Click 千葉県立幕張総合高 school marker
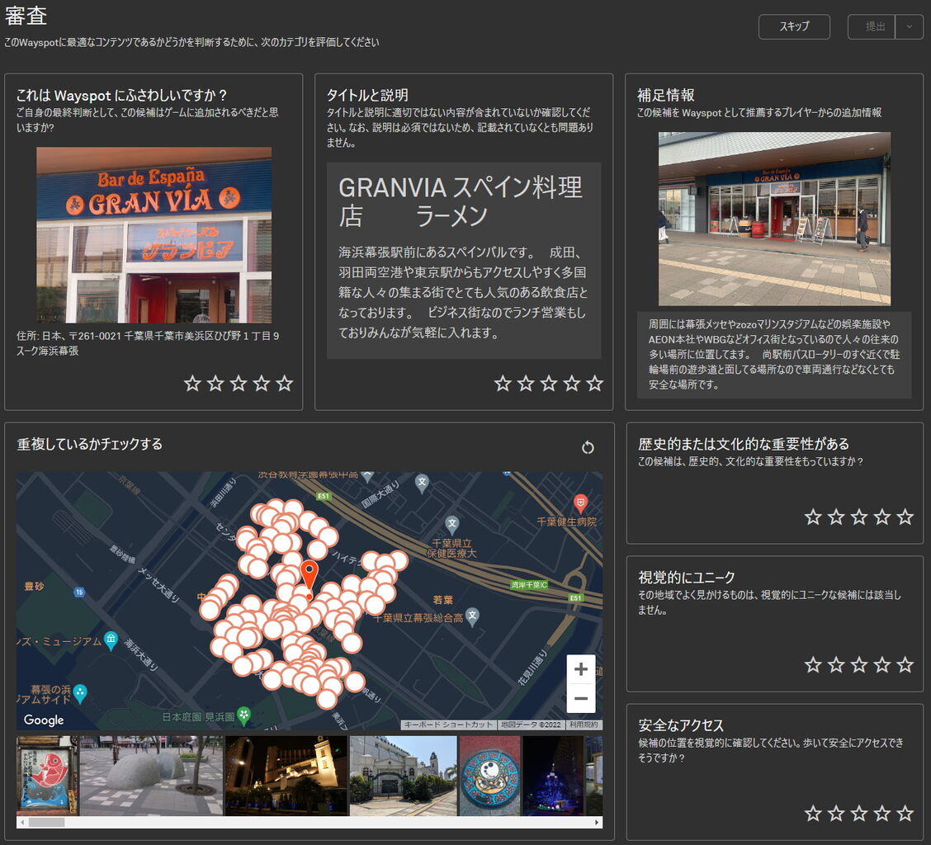 coord(472,616)
